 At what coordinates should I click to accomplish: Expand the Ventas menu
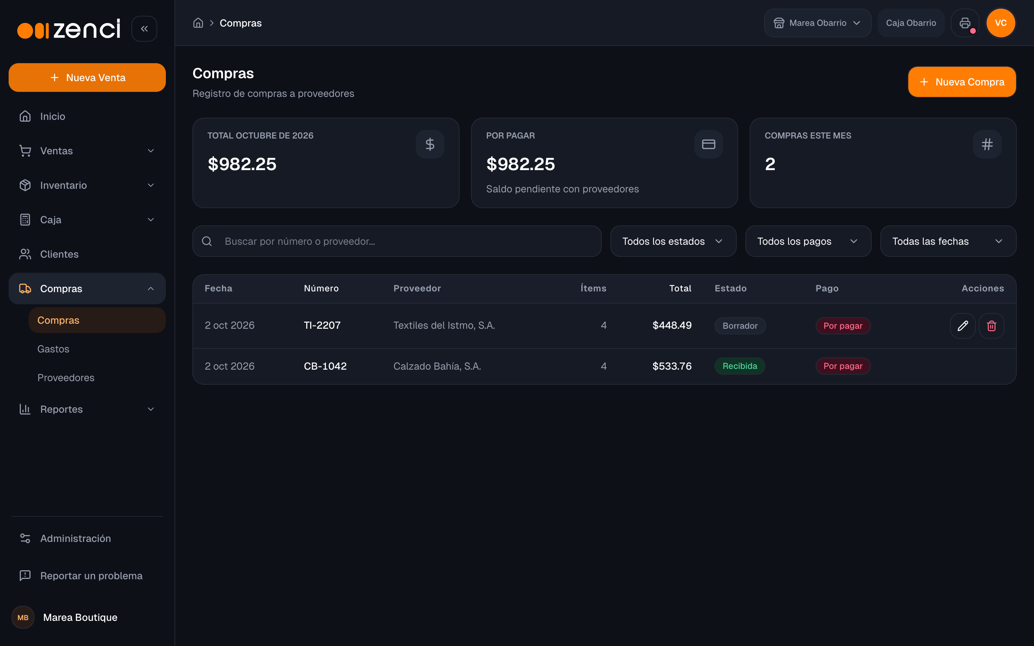tap(87, 151)
